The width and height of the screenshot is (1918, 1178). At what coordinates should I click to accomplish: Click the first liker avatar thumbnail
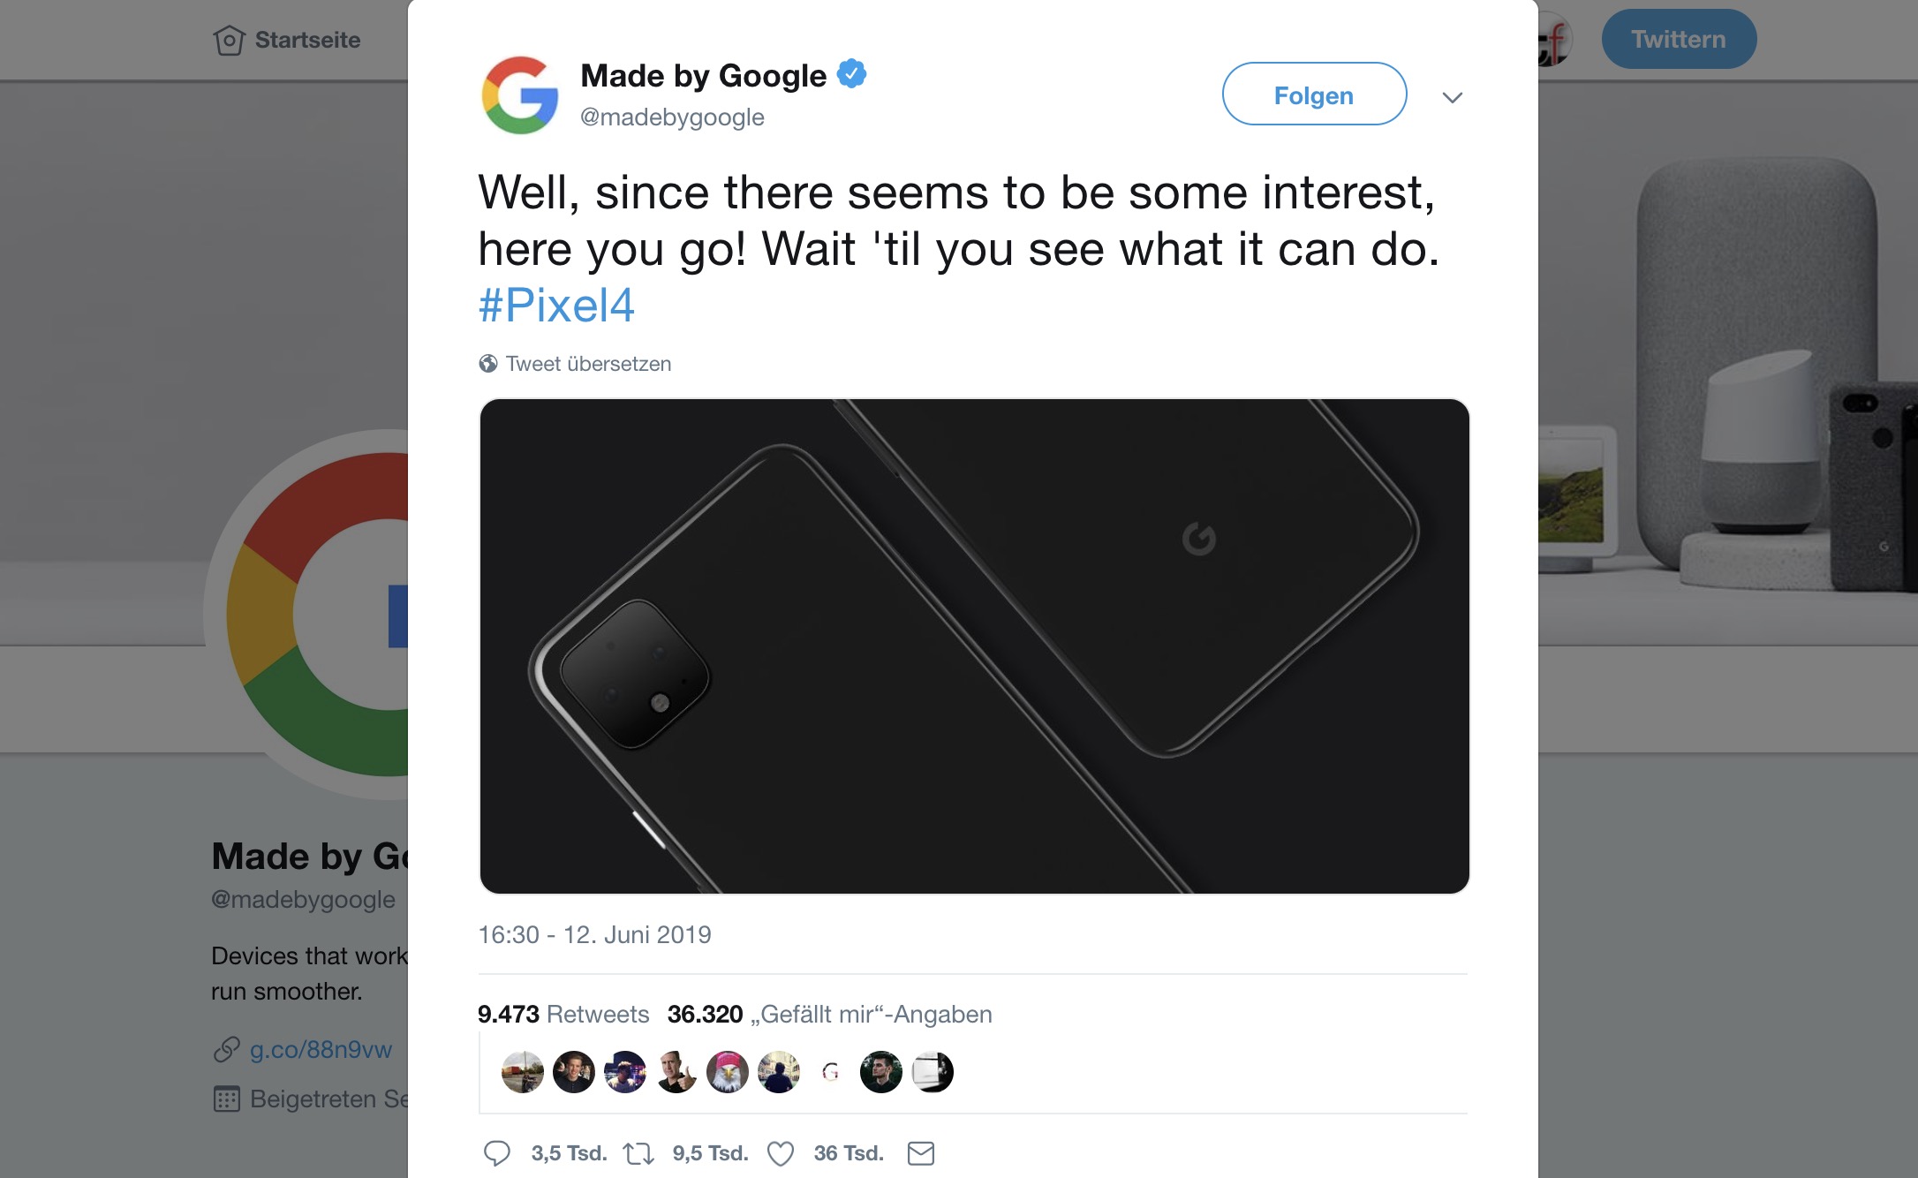pos(523,1072)
